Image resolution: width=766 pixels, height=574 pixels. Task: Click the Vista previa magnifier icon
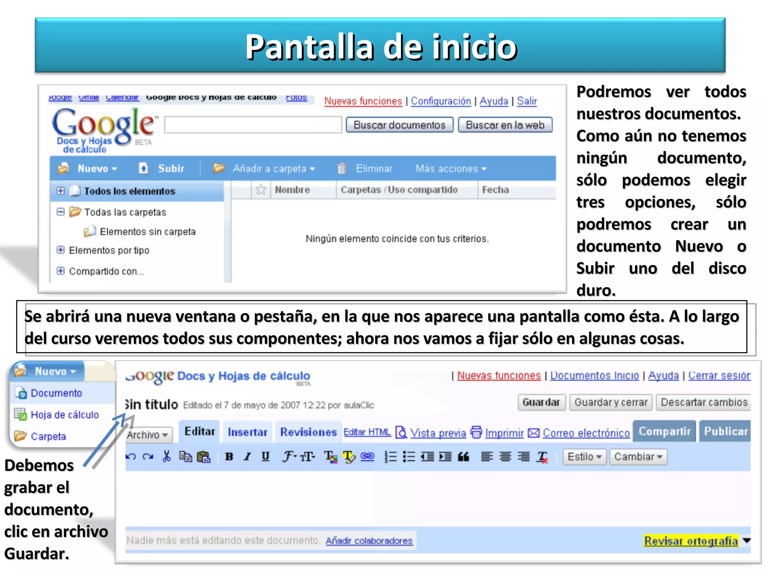click(x=401, y=433)
